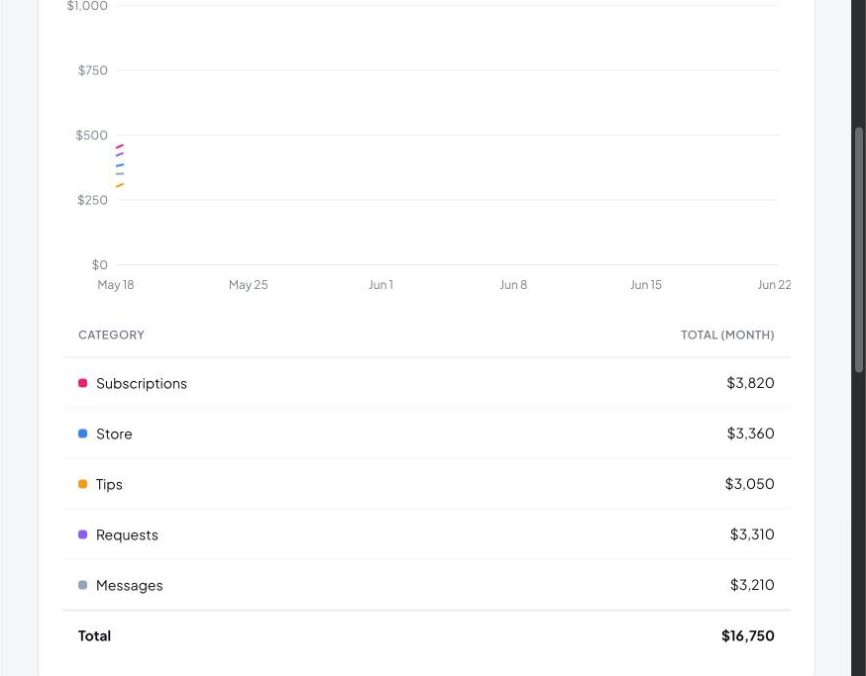Click the page vertical scrollbar thumb
Image resolution: width=866 pixels, height=676 pixels.
[x=859, y=250]
